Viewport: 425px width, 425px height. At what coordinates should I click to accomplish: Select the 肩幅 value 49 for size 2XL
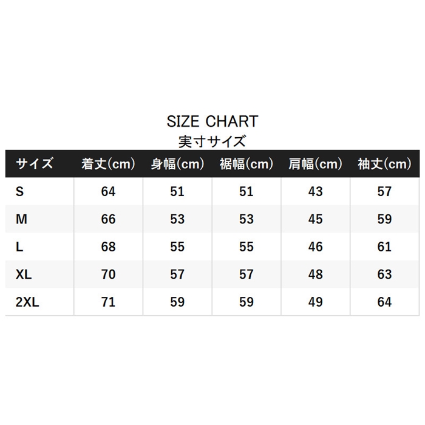315,302
